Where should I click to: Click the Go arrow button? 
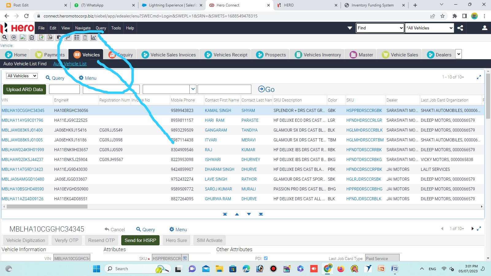(266, 89)
